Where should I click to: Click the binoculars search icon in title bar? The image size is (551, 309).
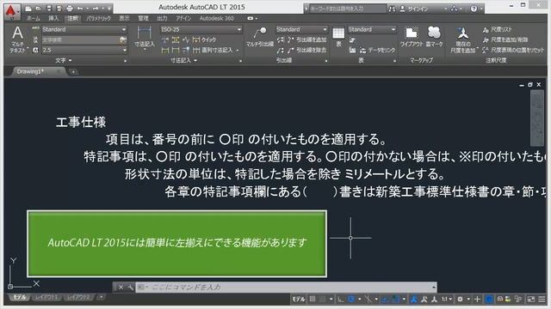click(392, 9)
